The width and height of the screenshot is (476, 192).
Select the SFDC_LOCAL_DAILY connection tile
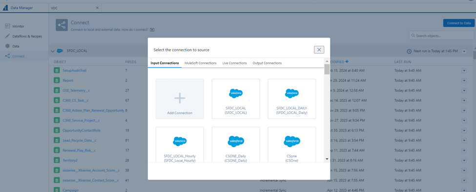point(292,99)
